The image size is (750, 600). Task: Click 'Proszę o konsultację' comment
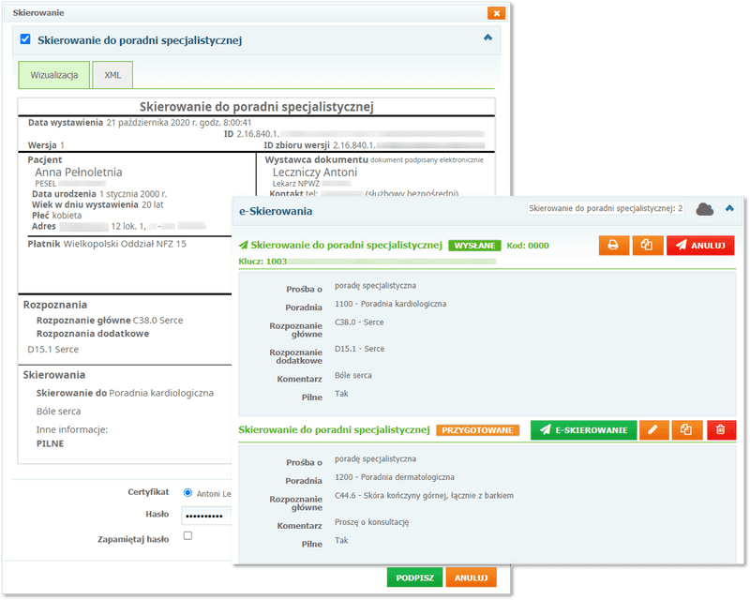[x=371, y=522]
